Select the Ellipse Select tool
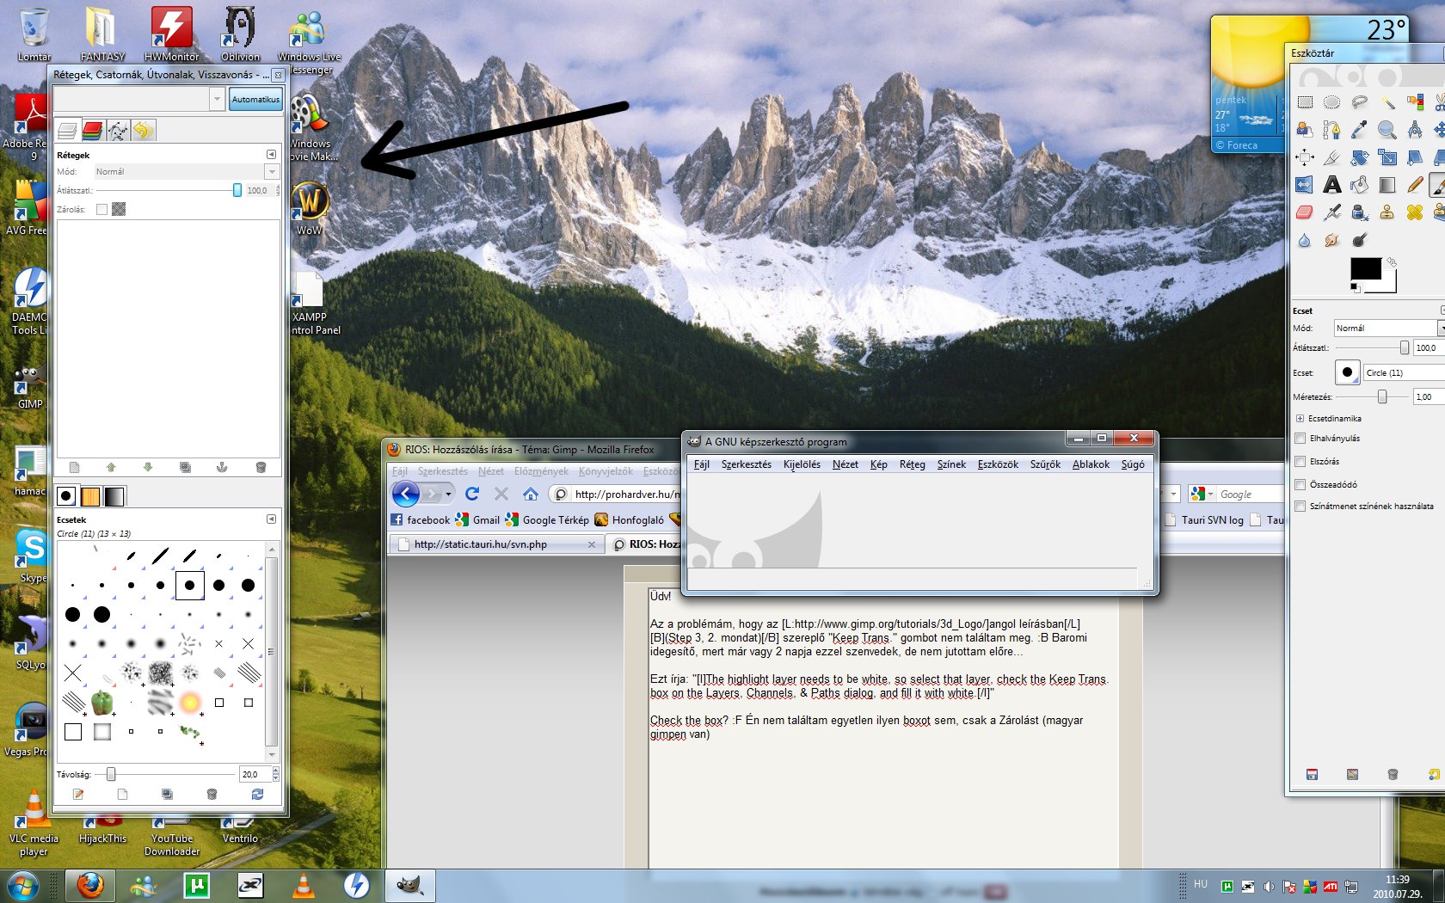The width and height of the screenshot is (1445, 903). pyautogui.click(x=1331, y=103)
